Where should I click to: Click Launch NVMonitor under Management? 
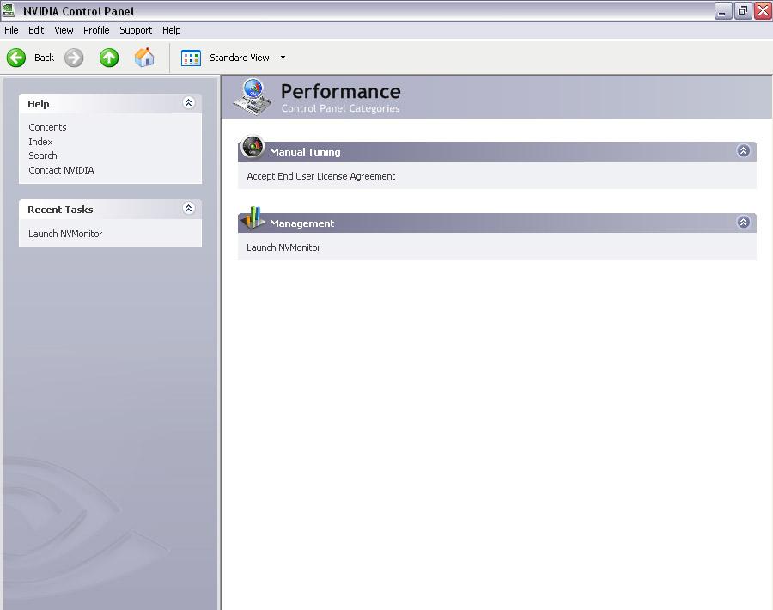(x=283, y=247)
